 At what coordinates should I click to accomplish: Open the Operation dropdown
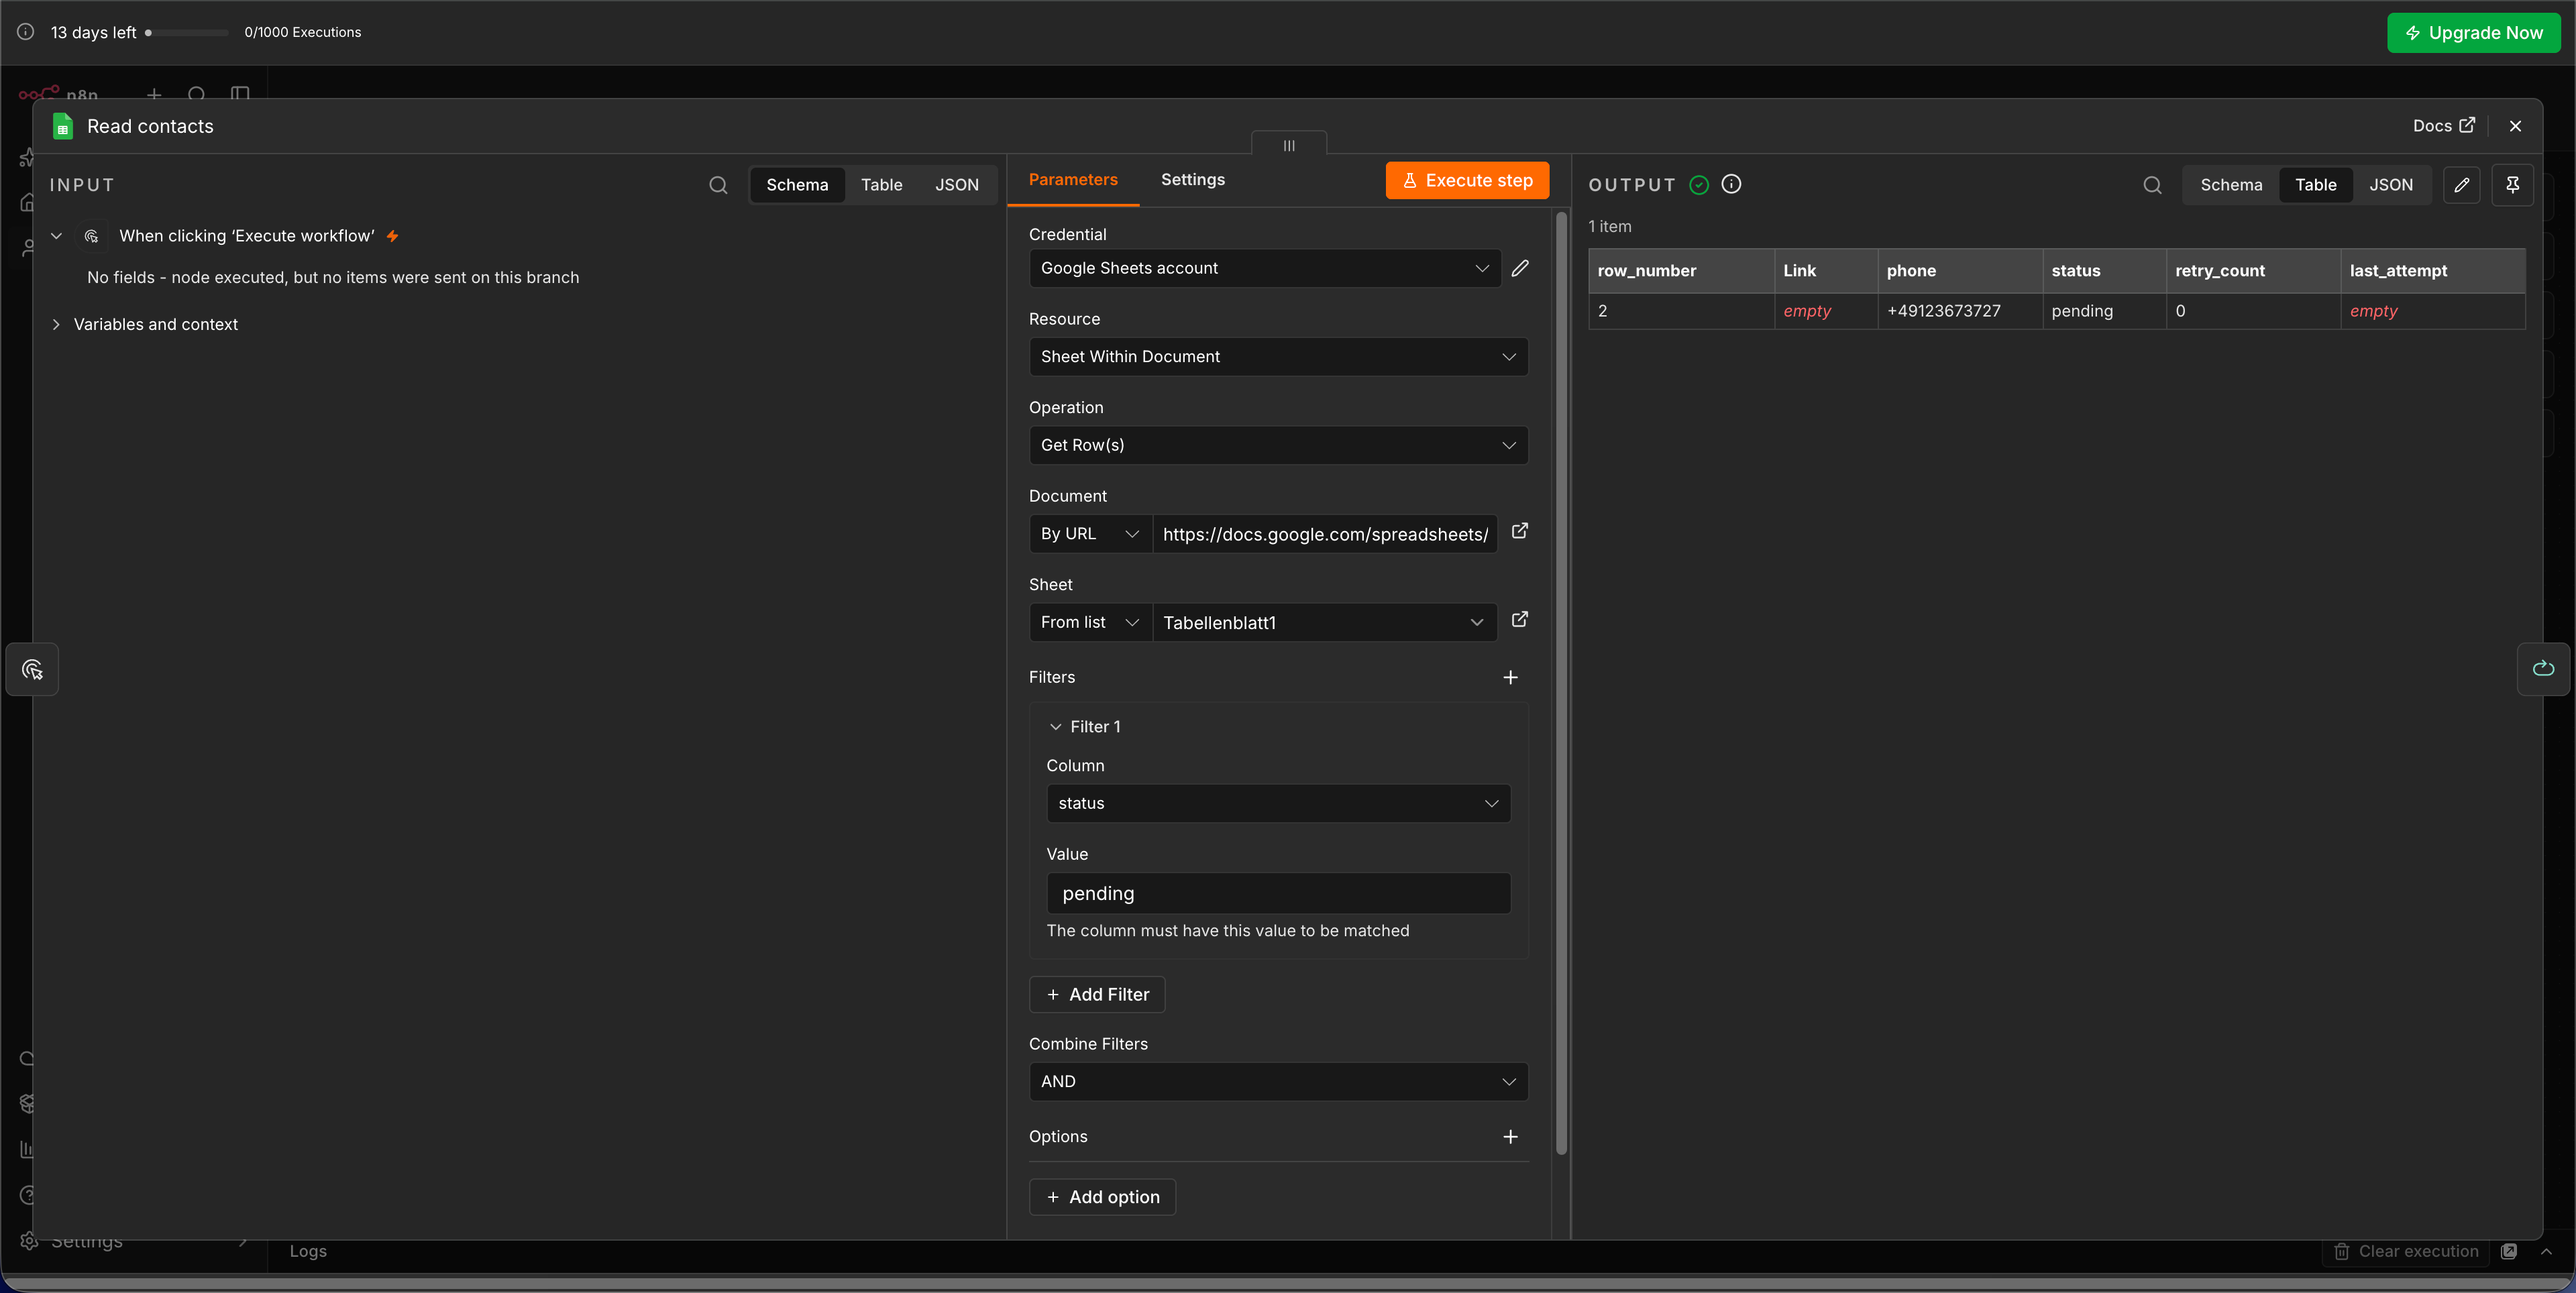[x=1278, y=445]
